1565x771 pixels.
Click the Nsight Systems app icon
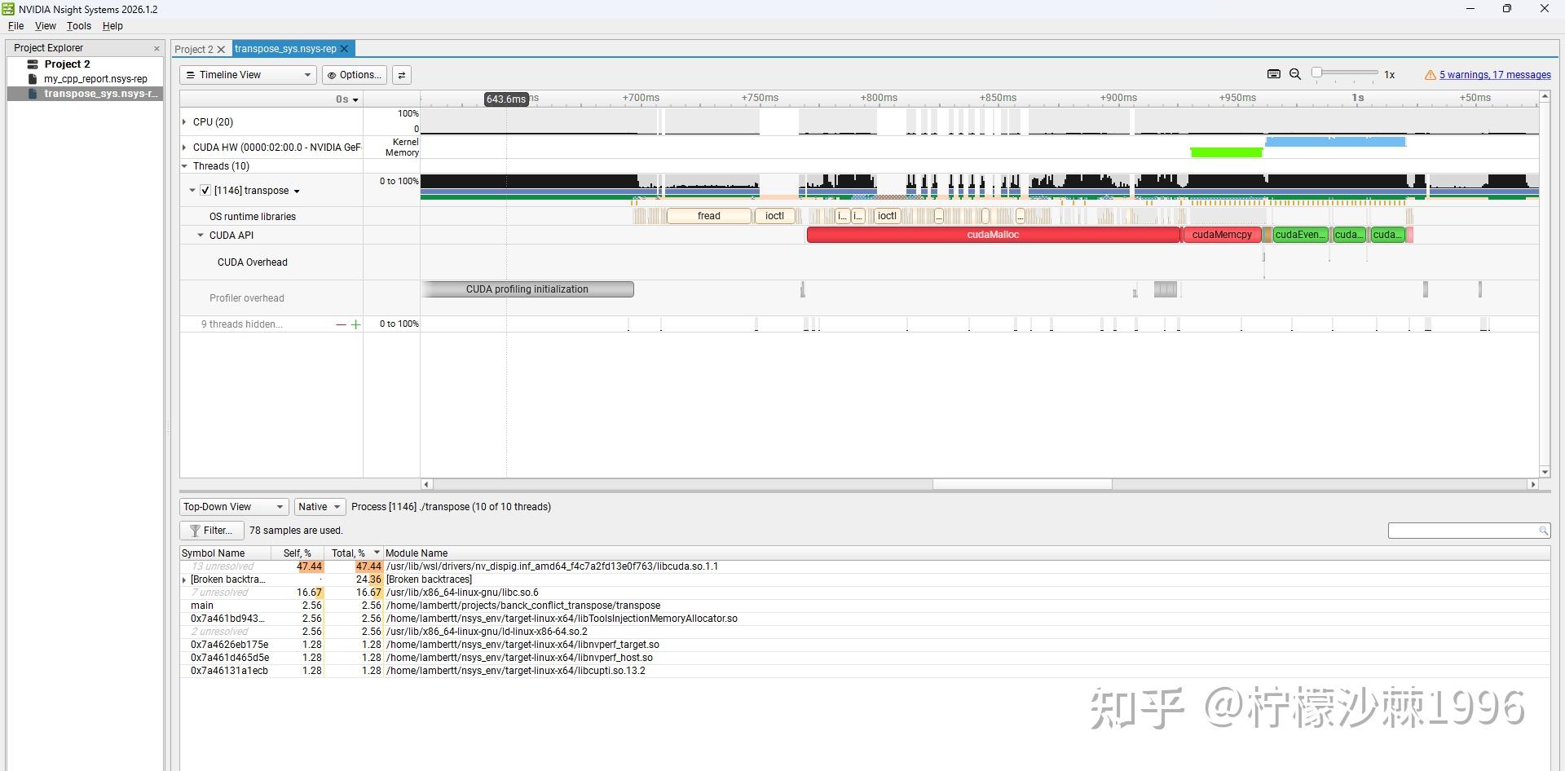(x=8, y=9)
